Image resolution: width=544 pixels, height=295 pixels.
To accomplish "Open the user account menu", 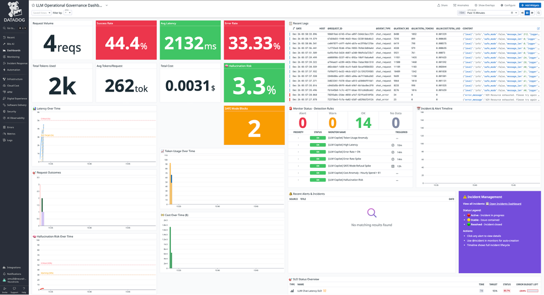I will pyautogui.click(x=14, y=280).
